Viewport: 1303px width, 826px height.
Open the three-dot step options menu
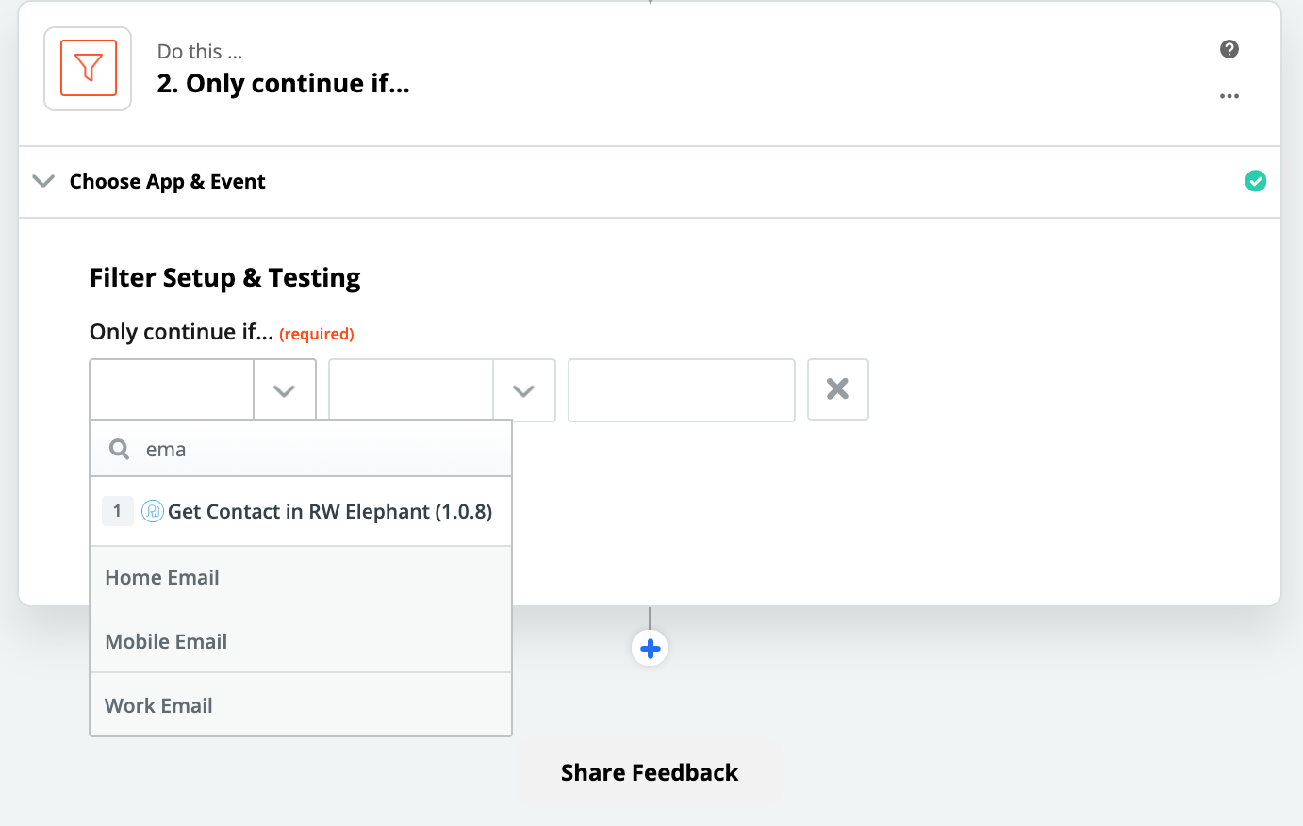click(1229, 96)
